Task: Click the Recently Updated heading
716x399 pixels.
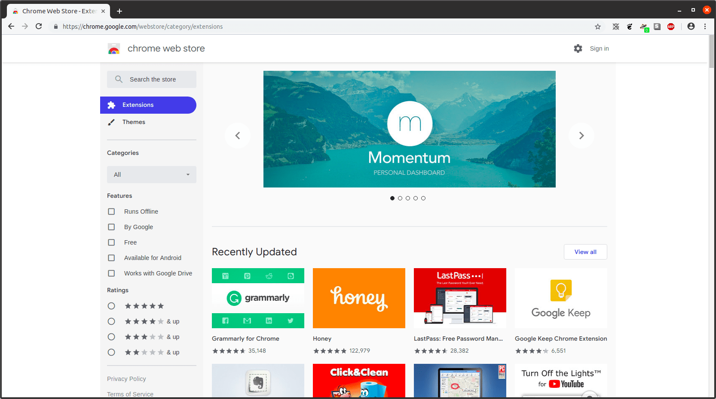Action: tap(254, 252)
